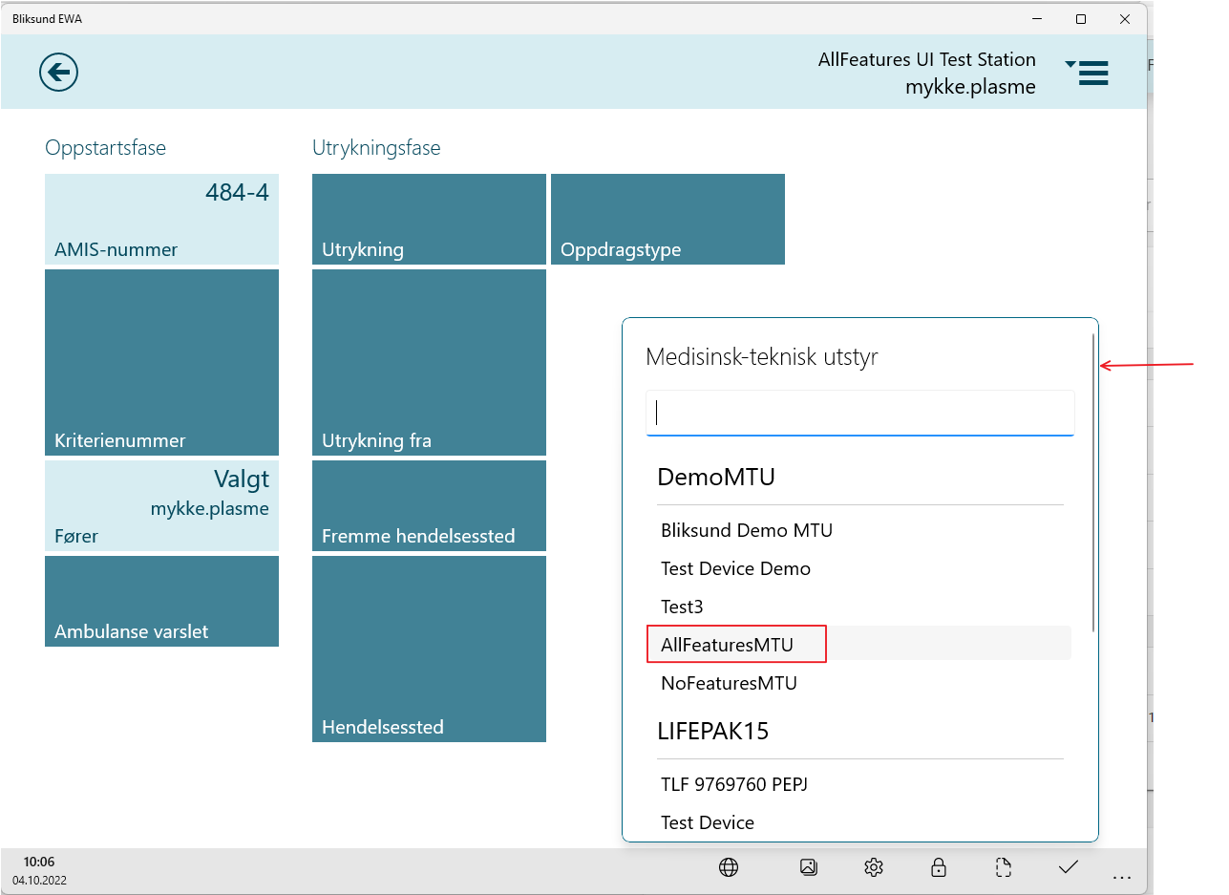Click the checkmark icon in bottom bar
1229x895 pixels.
tap(1069, 867)
